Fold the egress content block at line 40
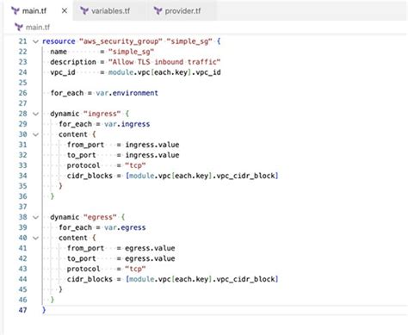Viewport: 408px width, 335px height. pyautogui.click(x=35, y=238)
